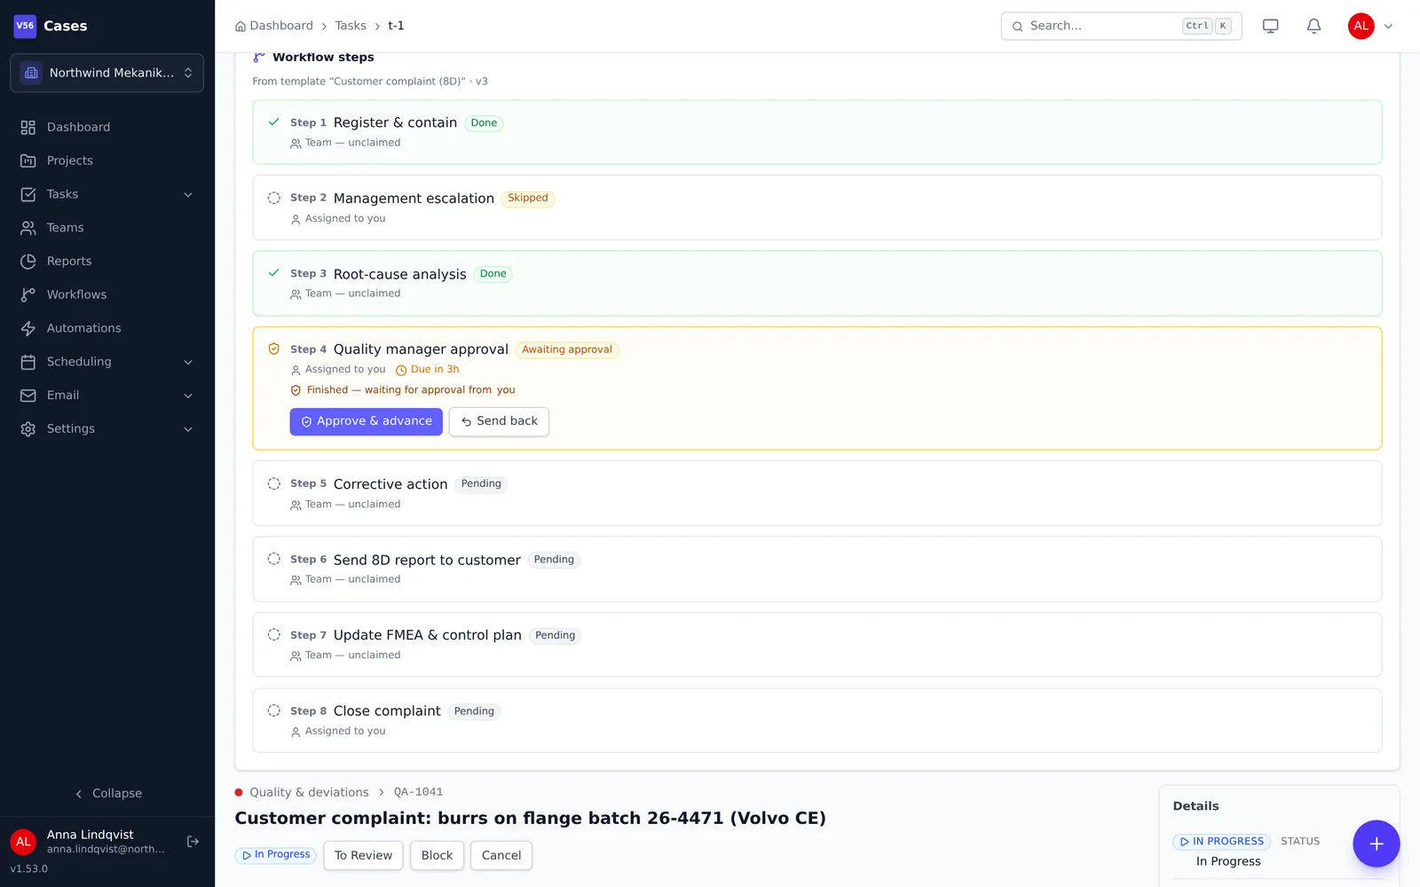Viewport: 1420px width, 887px height.
Task: Click the Automations lightning icon
Action: 28,328
